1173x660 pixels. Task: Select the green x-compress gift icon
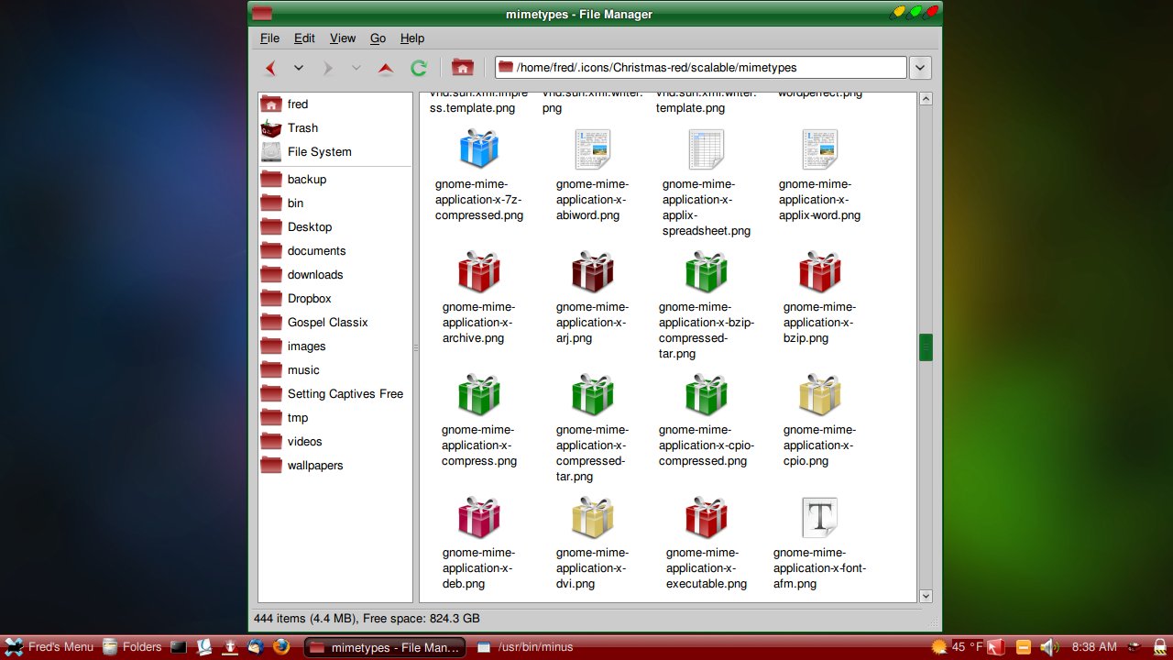click(x=478, y=394)
